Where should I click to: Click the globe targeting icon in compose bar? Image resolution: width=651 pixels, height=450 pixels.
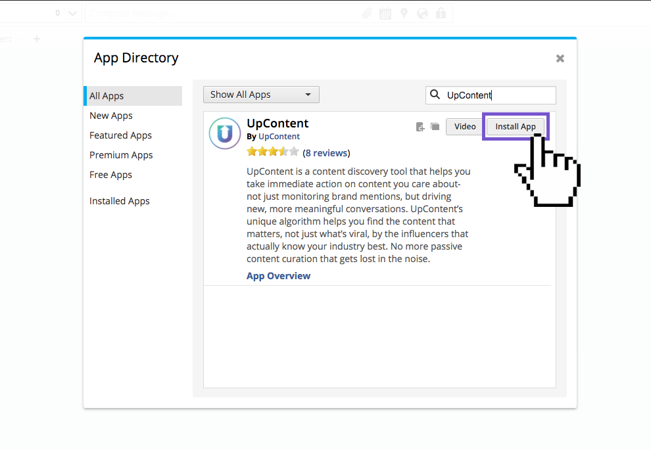(x=423, y=14)
